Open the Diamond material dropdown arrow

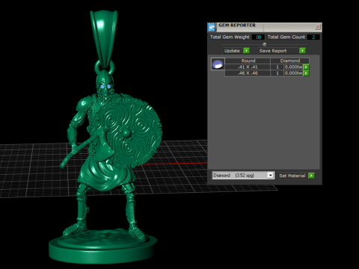(x=270, y=175)
